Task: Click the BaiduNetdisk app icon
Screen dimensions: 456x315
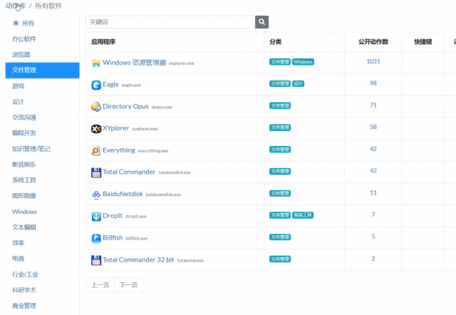Action: tap(96, 195)
